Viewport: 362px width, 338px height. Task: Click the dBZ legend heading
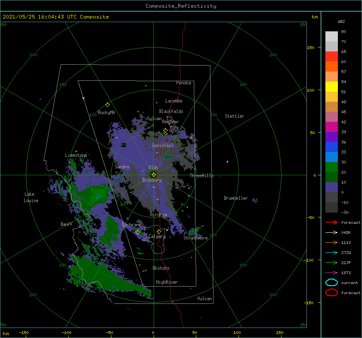coord(341,21)
